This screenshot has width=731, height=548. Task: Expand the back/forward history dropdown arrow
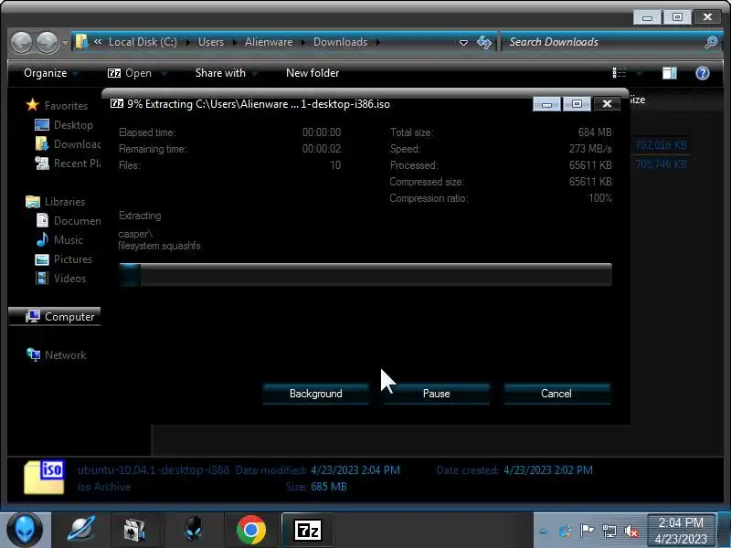(x=65, y=43)
